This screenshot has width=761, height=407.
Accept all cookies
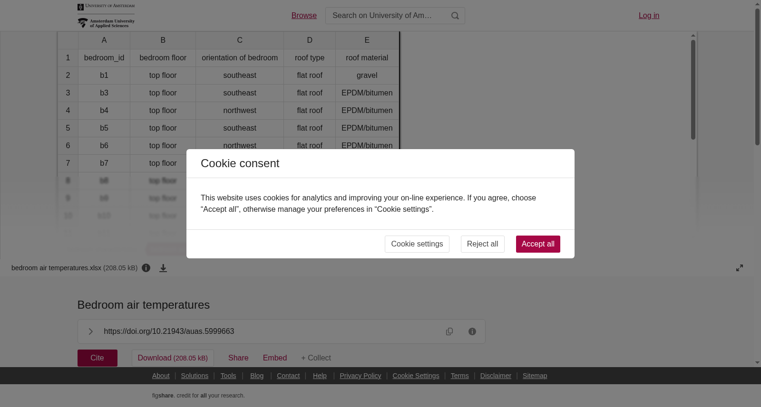[538, 244]
